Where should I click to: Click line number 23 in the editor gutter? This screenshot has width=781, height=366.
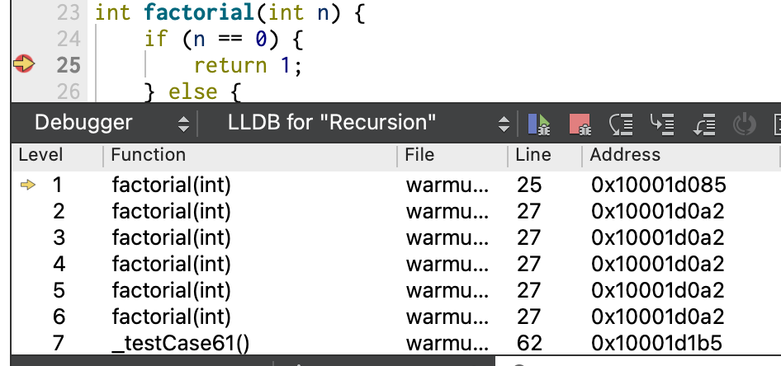click(x=69, y=13)
